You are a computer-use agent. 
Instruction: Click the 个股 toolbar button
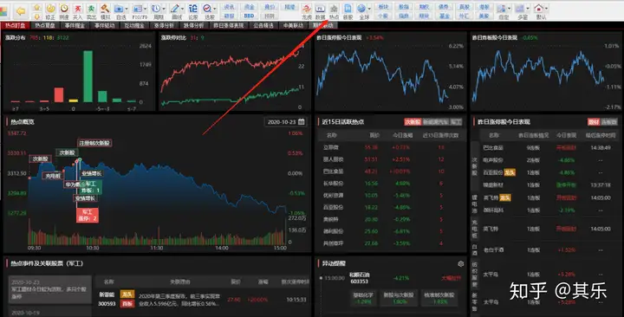383,16
